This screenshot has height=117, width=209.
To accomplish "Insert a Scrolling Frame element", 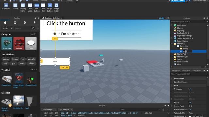I will click(23, 7).
